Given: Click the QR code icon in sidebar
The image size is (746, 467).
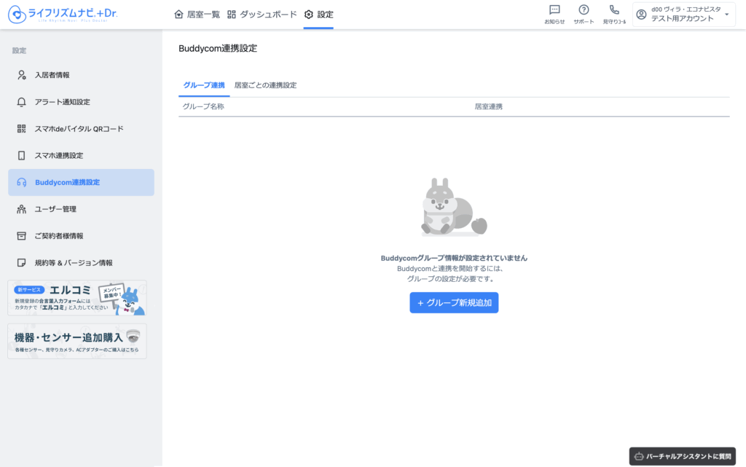Looking at the screenshot, I should click(x=21, y=128).
